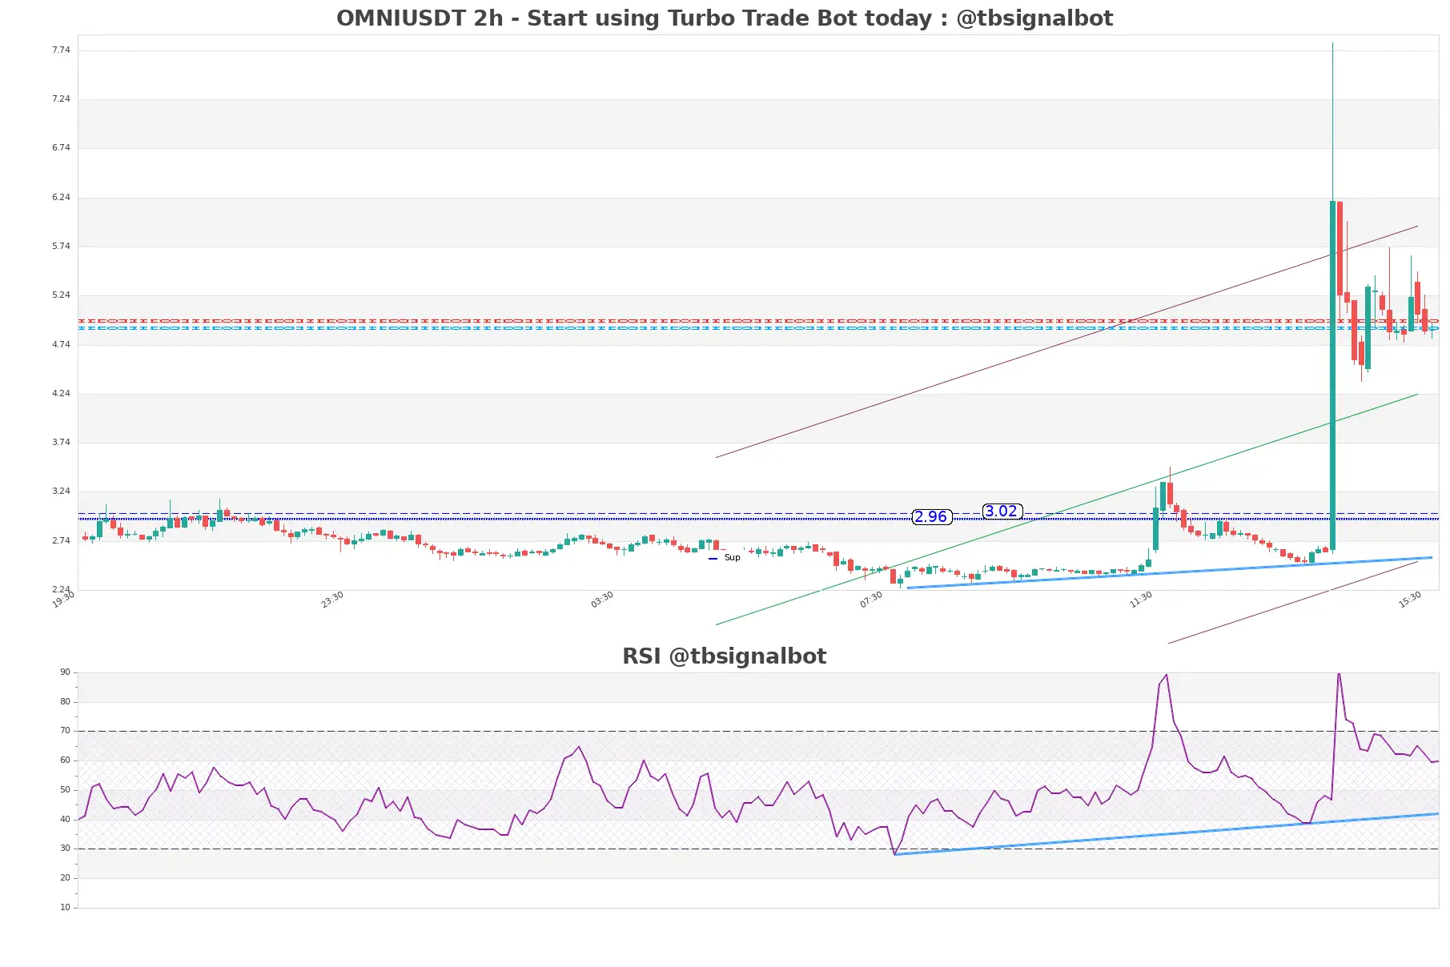Click the 6.74 price axis label

[x=61, y=148]
